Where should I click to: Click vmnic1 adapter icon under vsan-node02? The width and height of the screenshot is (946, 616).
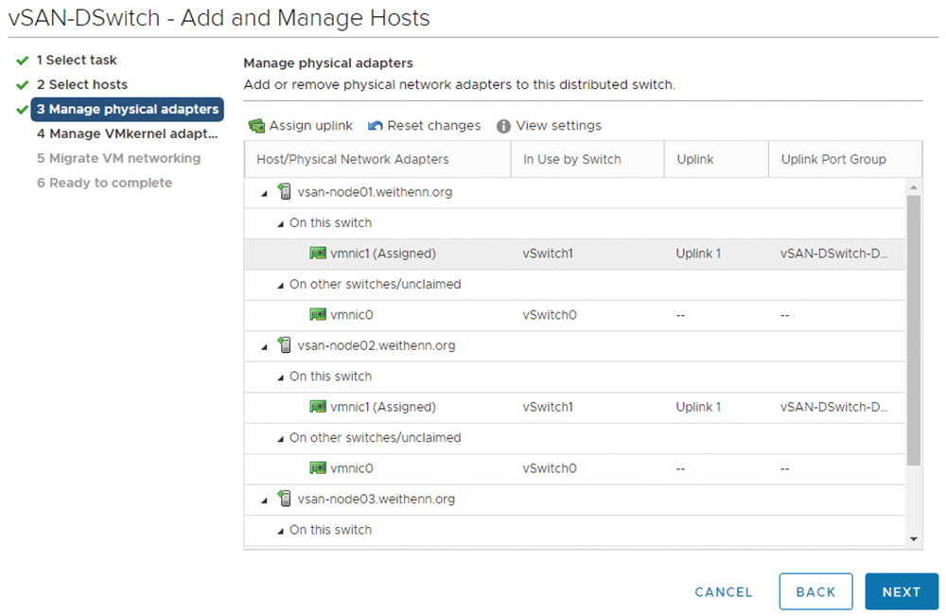tap(318, 407)
